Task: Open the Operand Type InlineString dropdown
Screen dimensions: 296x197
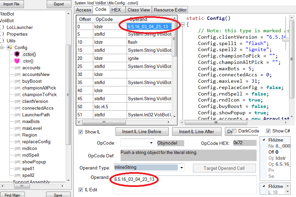Action: (x=182, y=167)
